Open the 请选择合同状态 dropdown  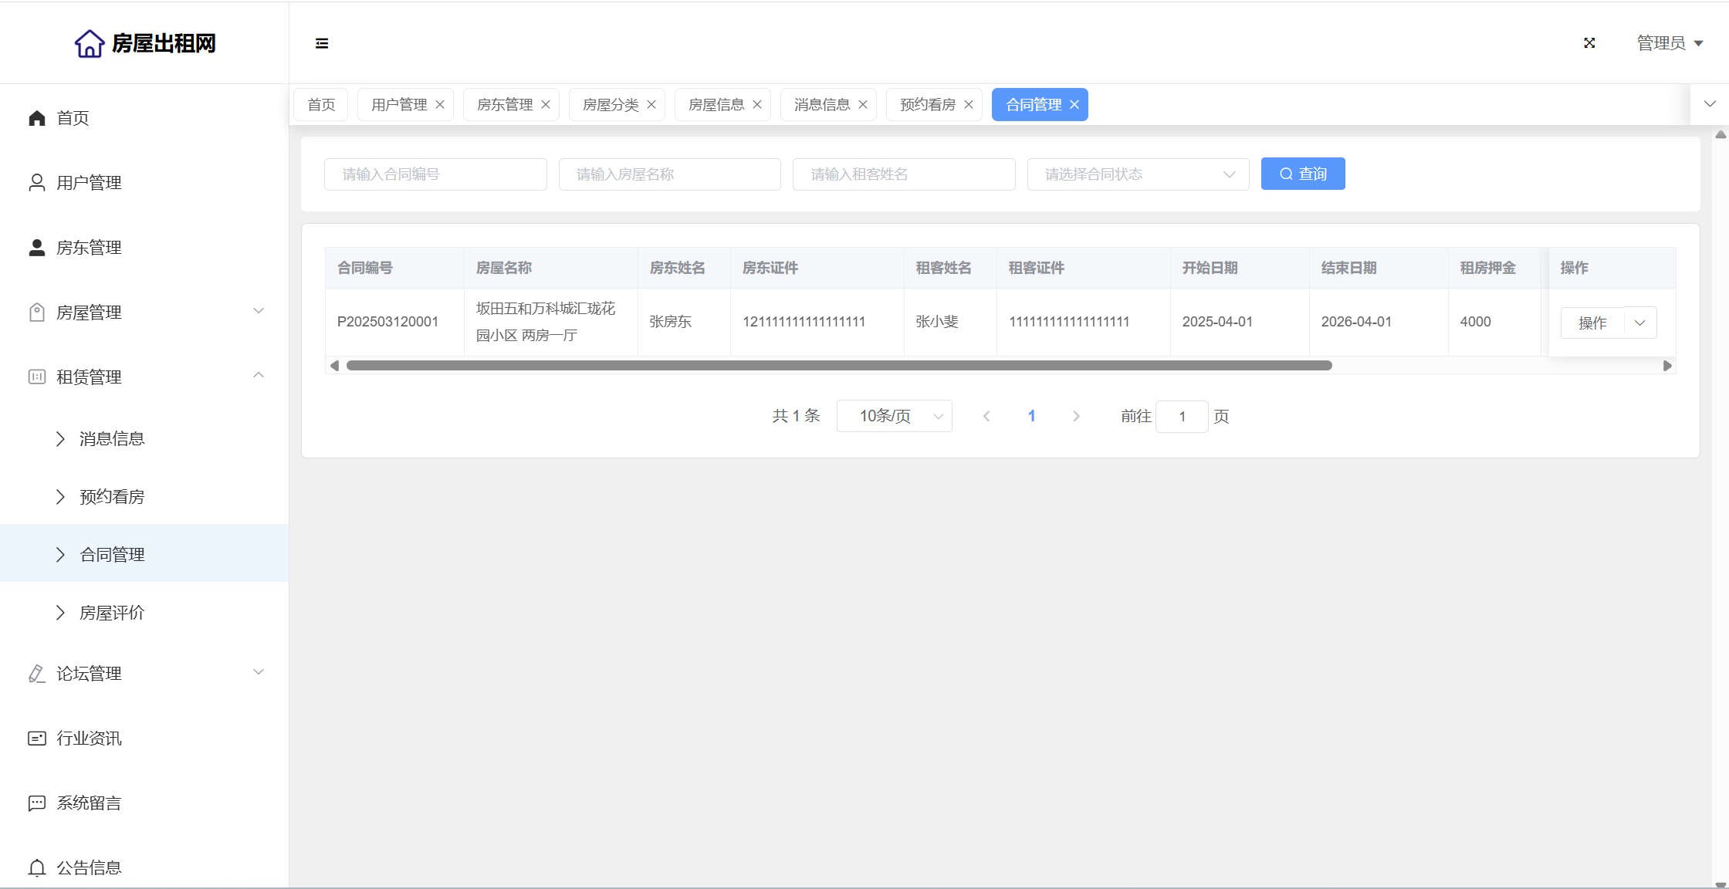tap(1138, 174)
